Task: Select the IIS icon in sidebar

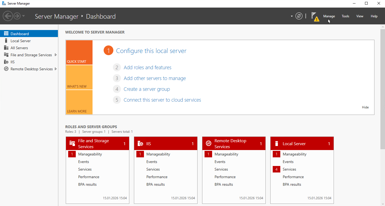Action: pos(6,62)
